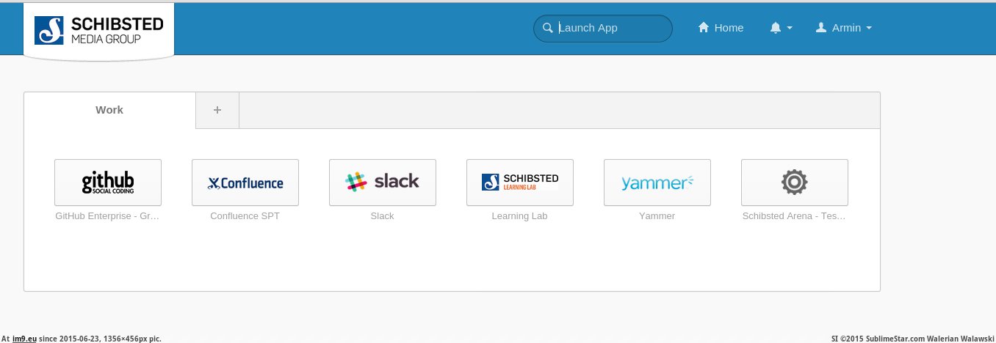Add a new tab with plus
The height and width of the screenshot is (343, 996).
[217, 110]
